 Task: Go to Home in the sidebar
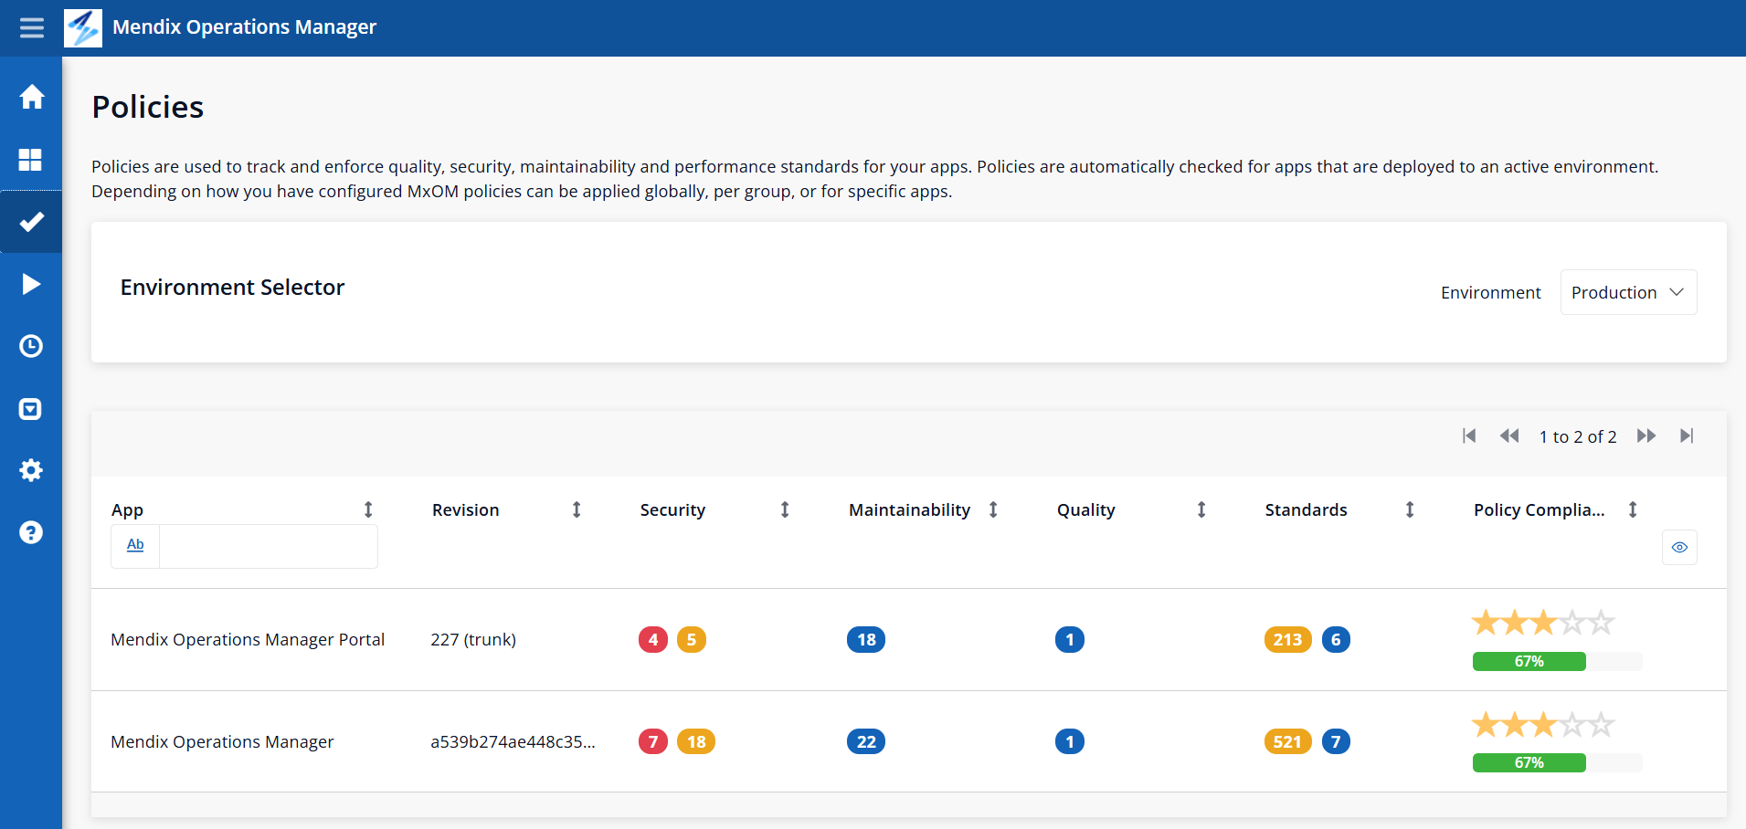(x=31, y=97)
